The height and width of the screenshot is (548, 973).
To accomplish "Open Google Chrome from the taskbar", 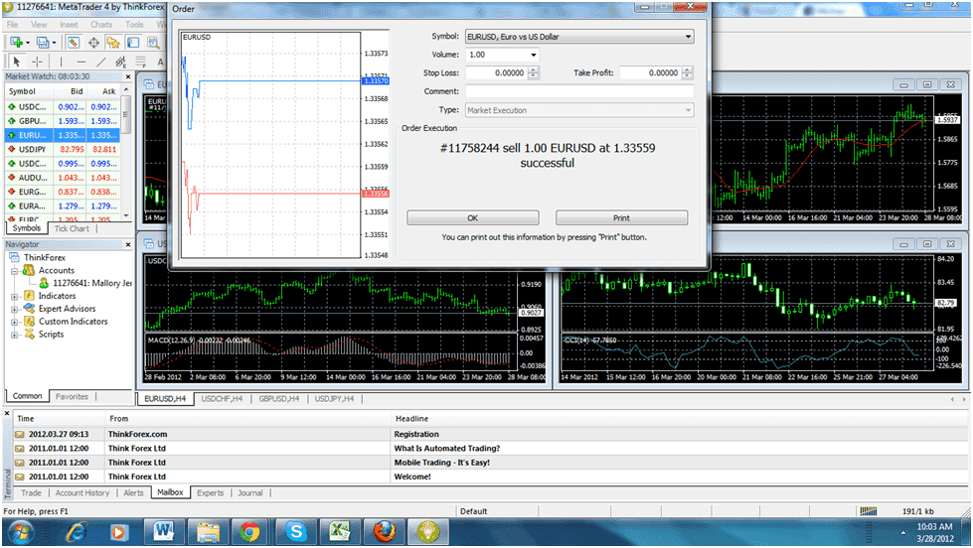I will pyautogui.click(x=249, y=532).
